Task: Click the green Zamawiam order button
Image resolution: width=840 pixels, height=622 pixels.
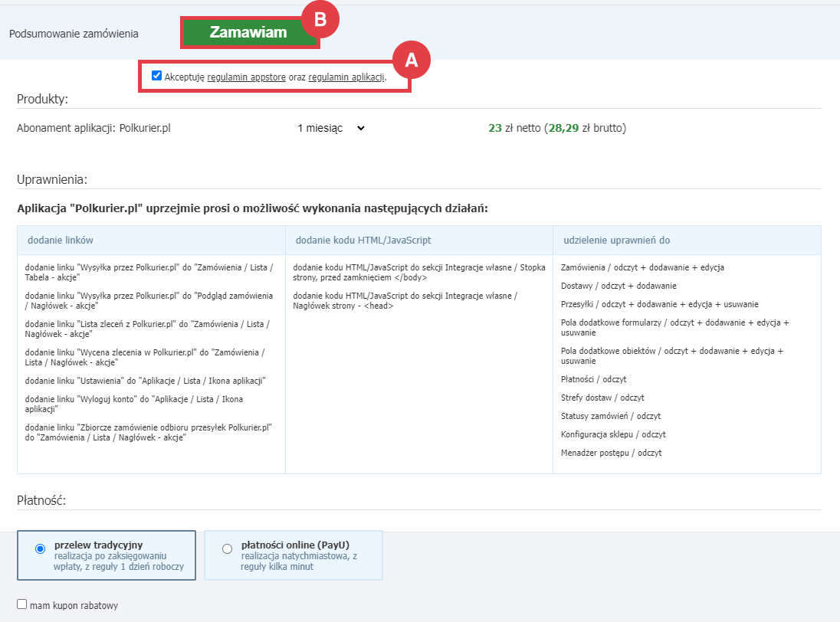Action: coord(249,34)
